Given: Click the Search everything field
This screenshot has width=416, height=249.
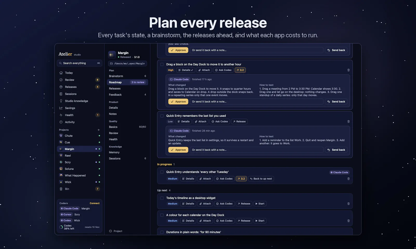Looking at the screenshot, I should [79, 63].
